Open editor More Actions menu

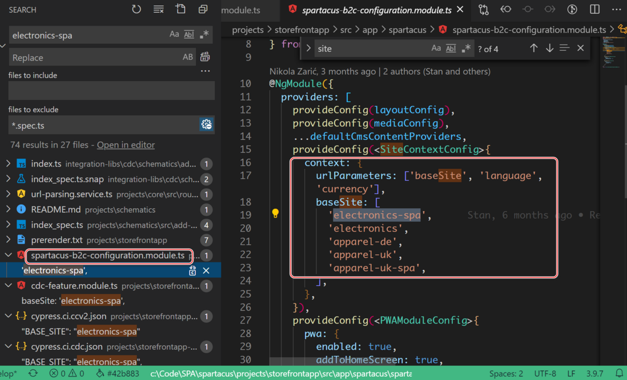click(617, 9)
